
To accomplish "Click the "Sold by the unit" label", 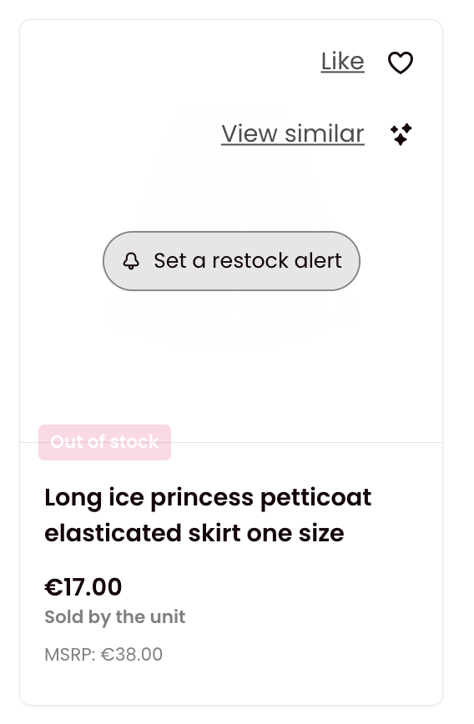I will point(114,617).
